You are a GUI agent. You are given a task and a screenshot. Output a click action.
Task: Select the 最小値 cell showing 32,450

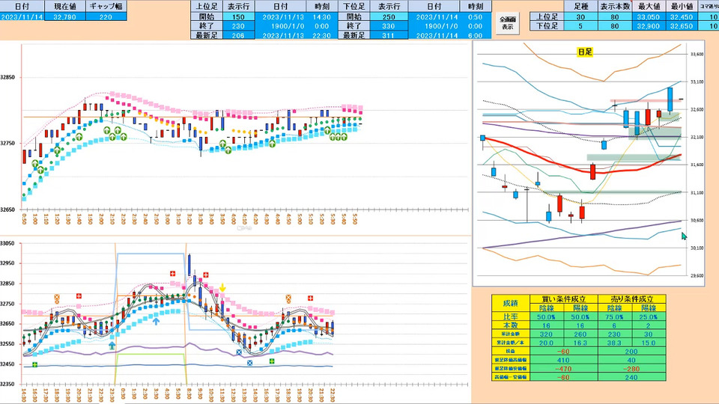(682, 17)
